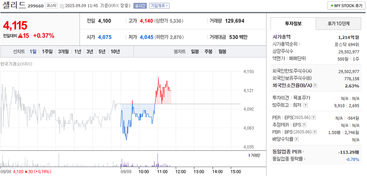Click the 코스닥 market badge
The height and width of the screenshot is (176, 367).
51,6
